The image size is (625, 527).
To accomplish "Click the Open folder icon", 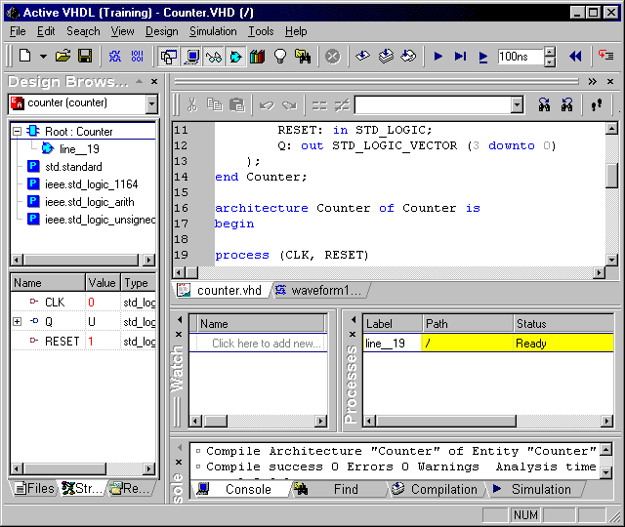I will point(63,57).
